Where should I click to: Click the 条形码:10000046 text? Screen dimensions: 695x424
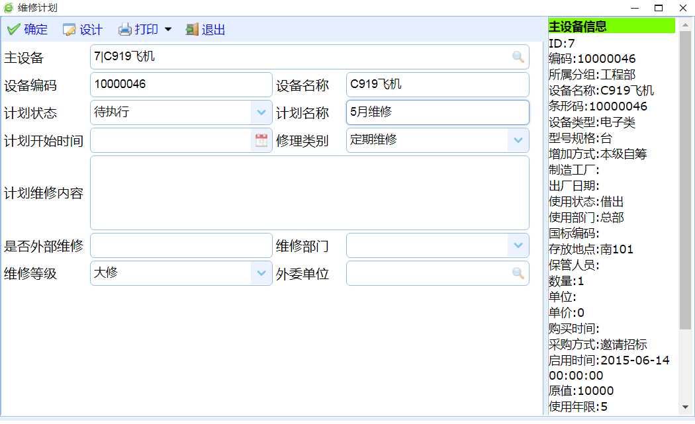pyautogui.click(x=598, y=106)
